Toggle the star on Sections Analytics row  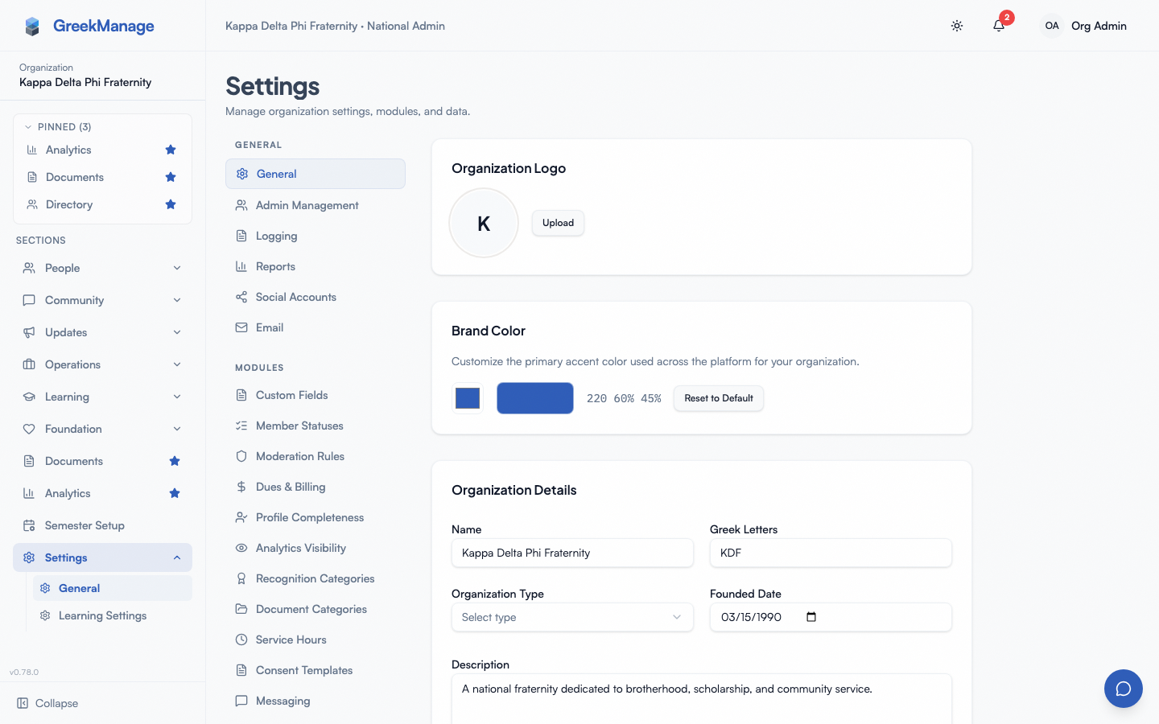[175, 493]
